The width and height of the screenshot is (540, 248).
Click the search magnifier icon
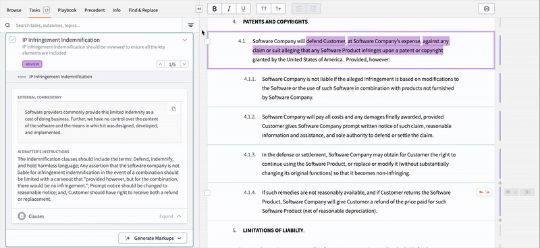point(7,25)
